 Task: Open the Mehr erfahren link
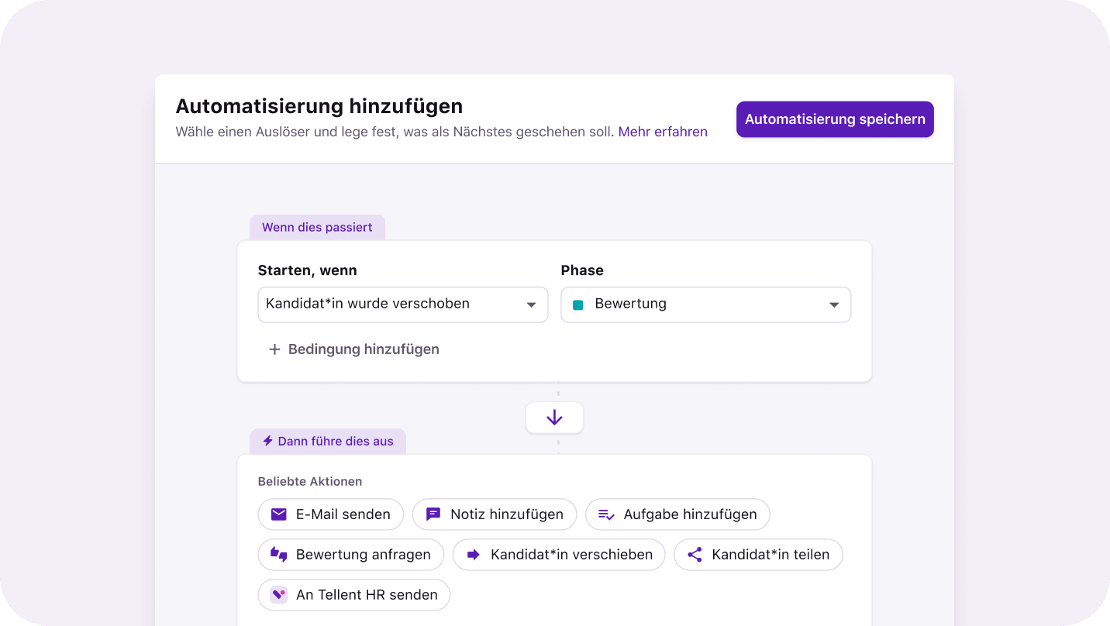click(x=663, y=132)
